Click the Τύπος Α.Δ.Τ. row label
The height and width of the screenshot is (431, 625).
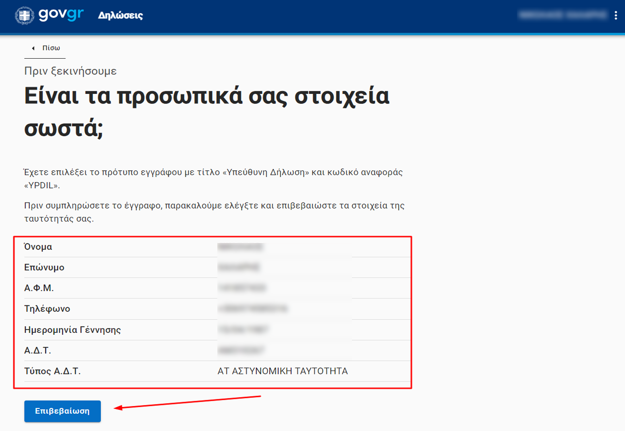click(x=52, y=371)
